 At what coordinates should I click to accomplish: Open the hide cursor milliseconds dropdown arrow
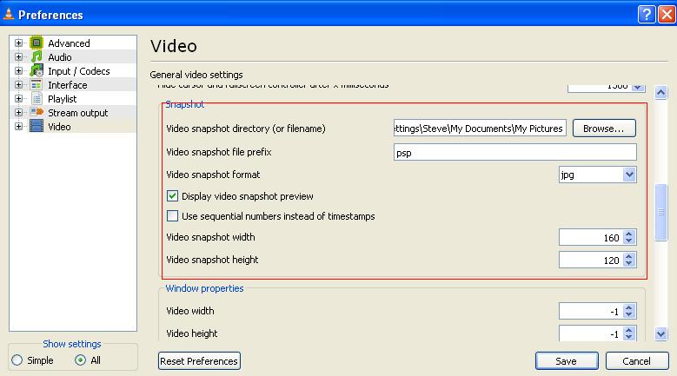[638, 87]
